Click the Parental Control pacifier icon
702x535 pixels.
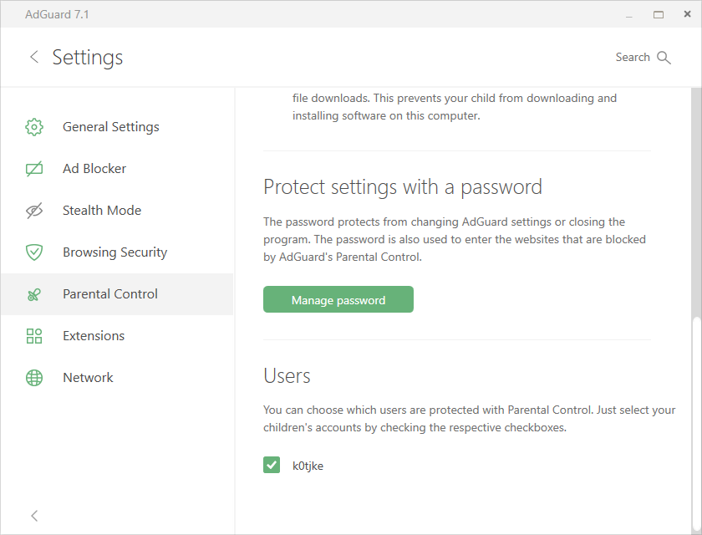click(x=34, y=294)
